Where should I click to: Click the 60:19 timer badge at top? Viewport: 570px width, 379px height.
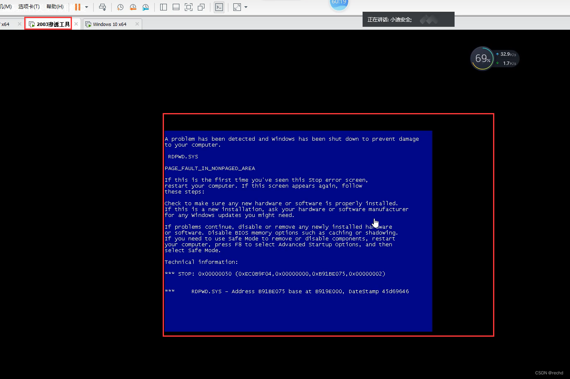coord(339,3)
